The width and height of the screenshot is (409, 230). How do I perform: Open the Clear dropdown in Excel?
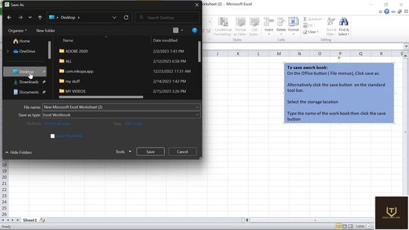pyautogui.click(x=311, y=32)
